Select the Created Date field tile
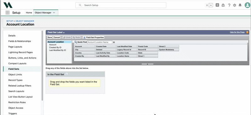 tap(106, 47)
